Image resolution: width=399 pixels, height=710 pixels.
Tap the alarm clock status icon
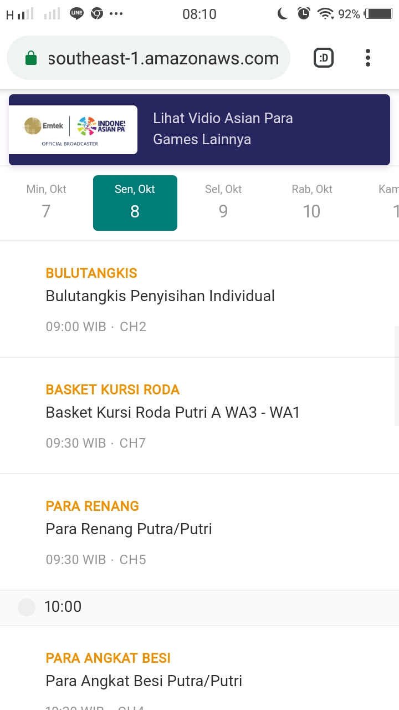point(303,14)
